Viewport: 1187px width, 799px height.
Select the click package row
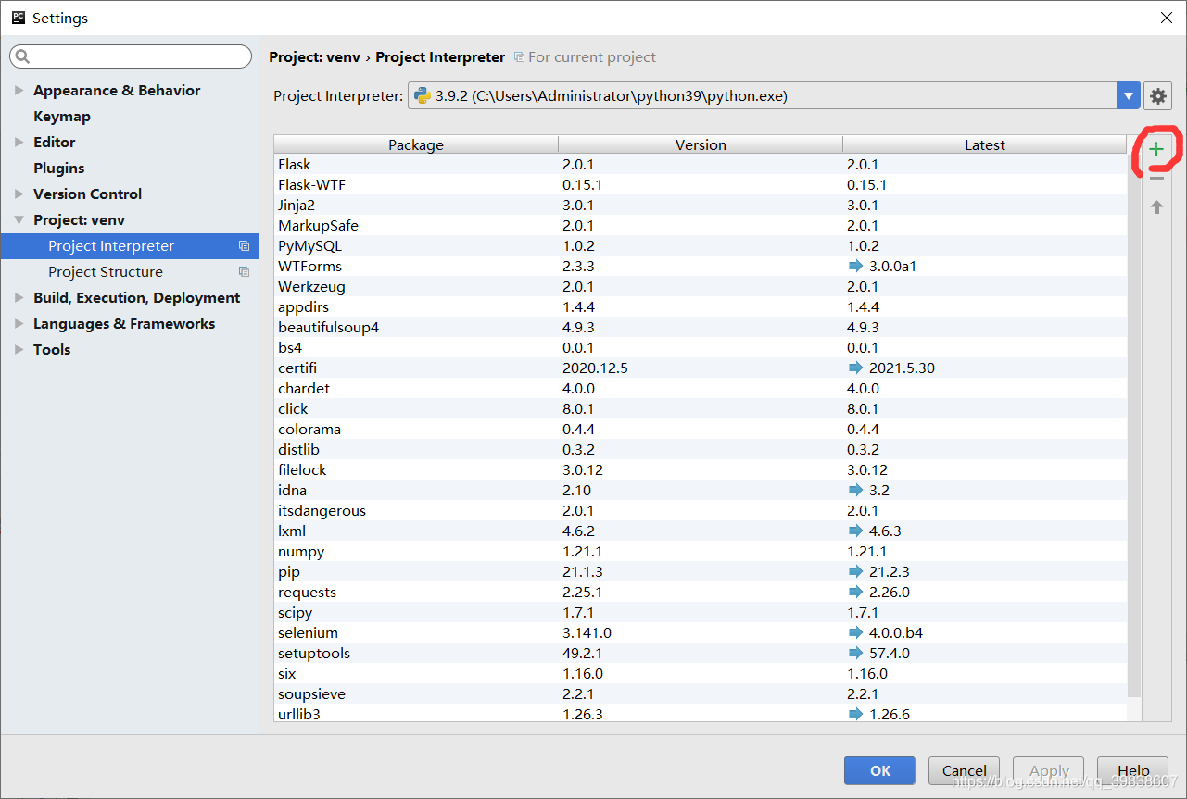(x=701, y=408)
